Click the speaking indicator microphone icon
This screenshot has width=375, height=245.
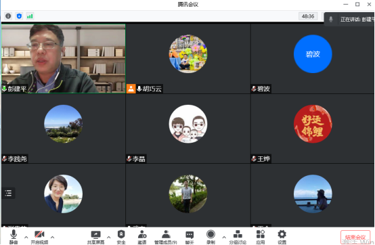(x=331, y=19)
